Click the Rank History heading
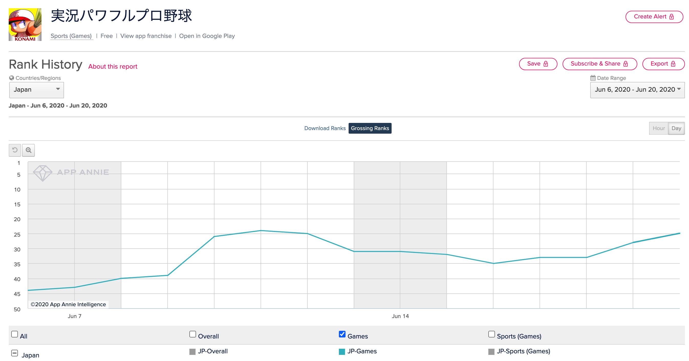Viewport: 689px width, 361px height. (46, 65)
